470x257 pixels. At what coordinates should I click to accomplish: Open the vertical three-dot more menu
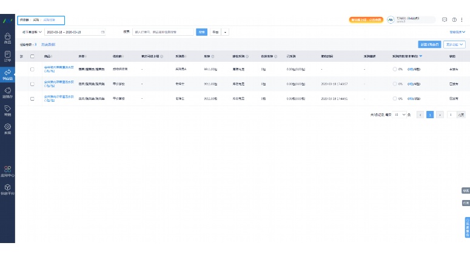462,20
